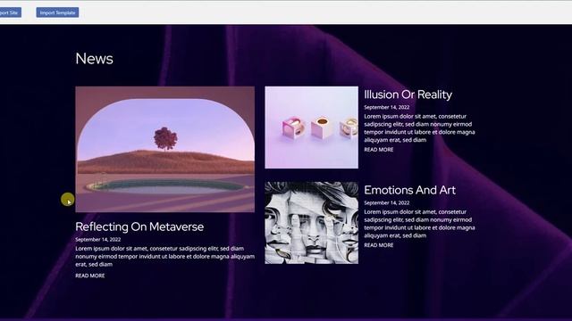Click the News section heading
Image resolution: width=572 pixels, height=321 pixels.
[x=94, y=59]
